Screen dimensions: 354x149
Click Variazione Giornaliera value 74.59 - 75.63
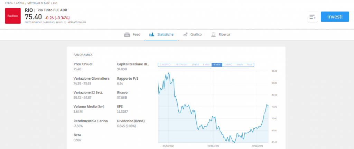(x=83, y=83)
